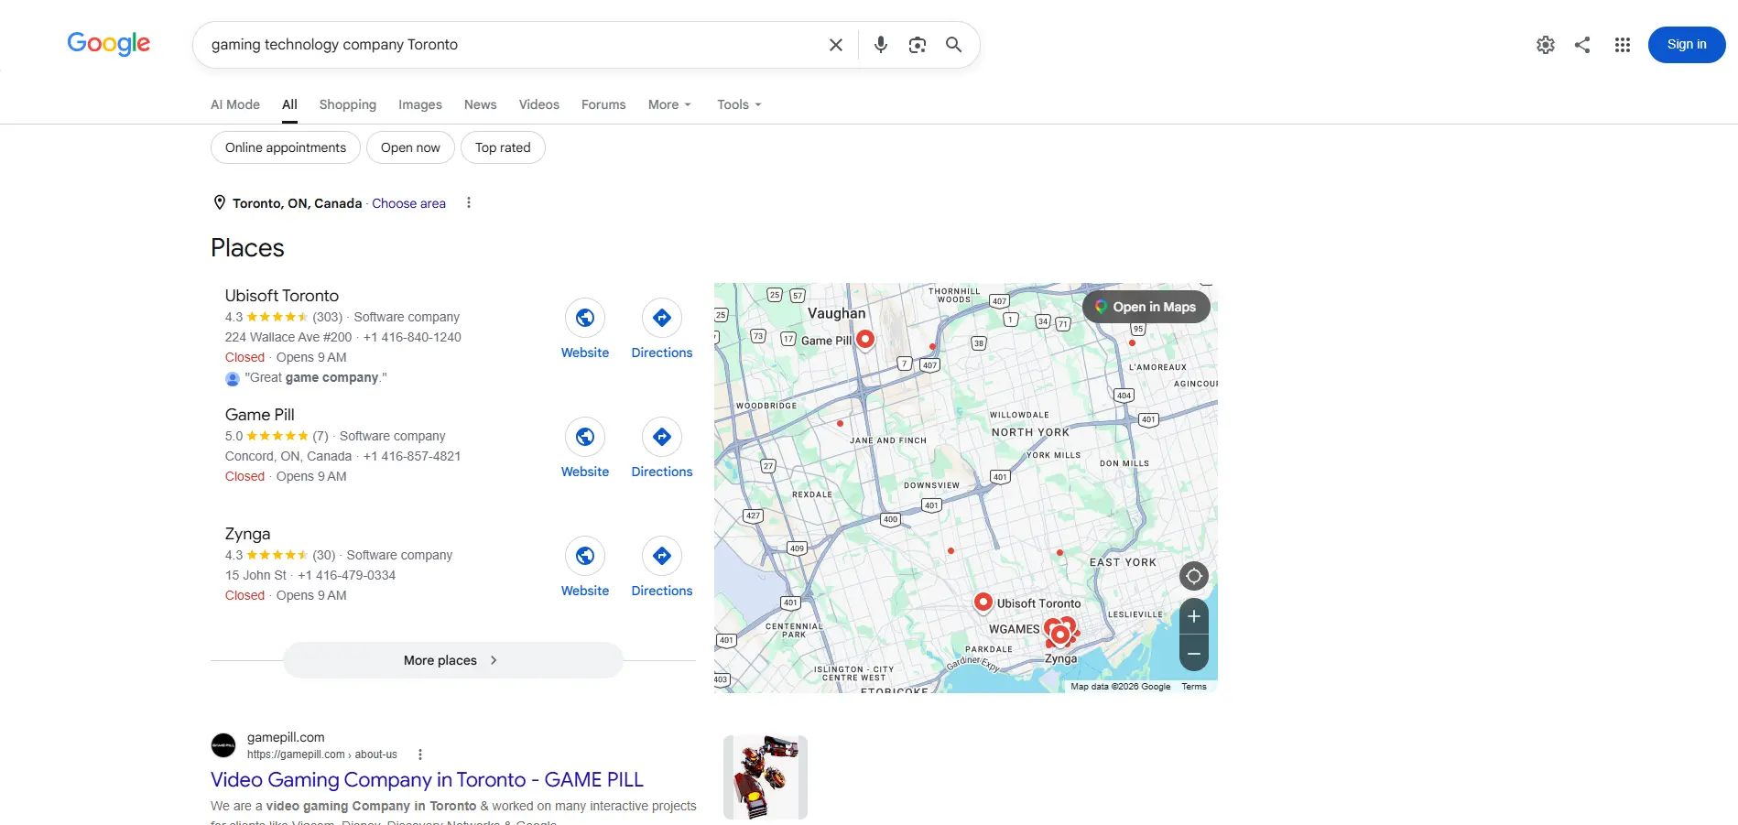Switch to the Images tab

click(x=420, y=104)
